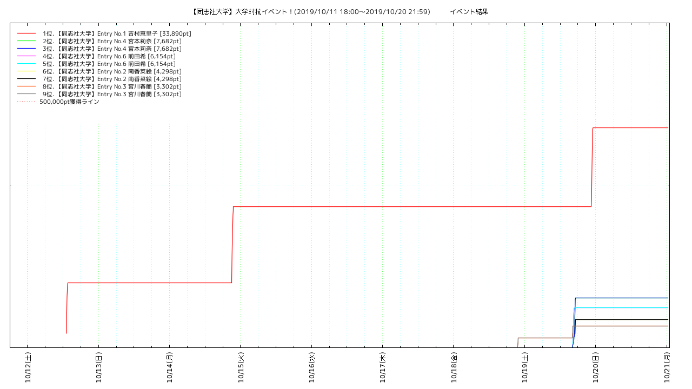
Task: Click the dark blue swatch for 3位
Action: tap(26, 49)
